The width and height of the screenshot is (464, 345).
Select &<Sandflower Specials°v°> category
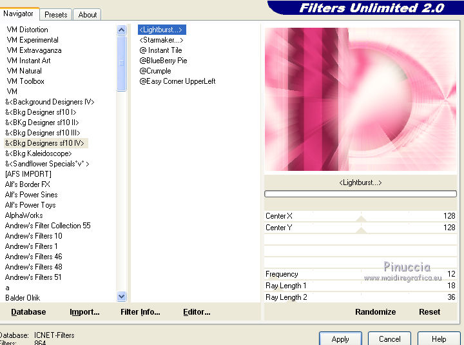click(x=47, y=164)
